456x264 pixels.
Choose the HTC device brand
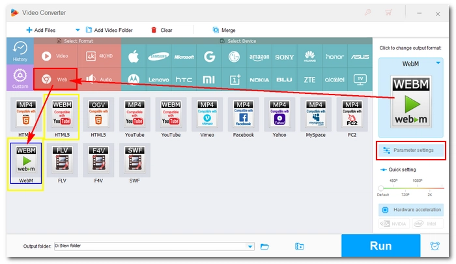point(184,80)
